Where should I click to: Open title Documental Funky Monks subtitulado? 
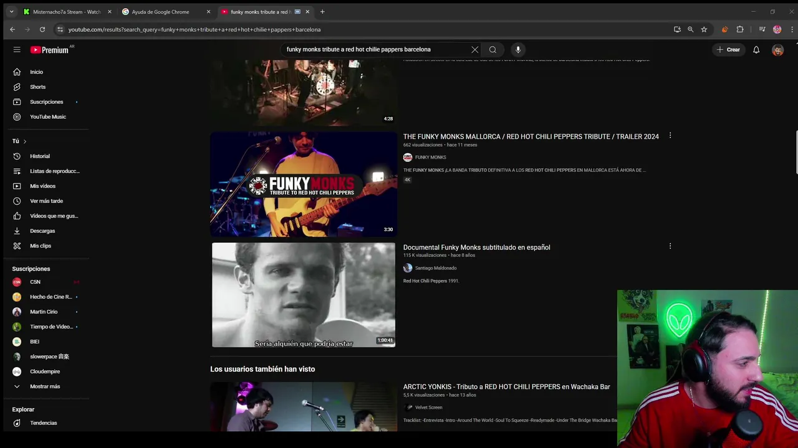coord(476,248)
